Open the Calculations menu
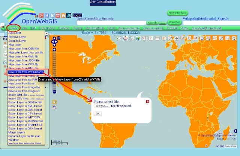This screenshot has width=240, height=156. (x=47, y=28)
